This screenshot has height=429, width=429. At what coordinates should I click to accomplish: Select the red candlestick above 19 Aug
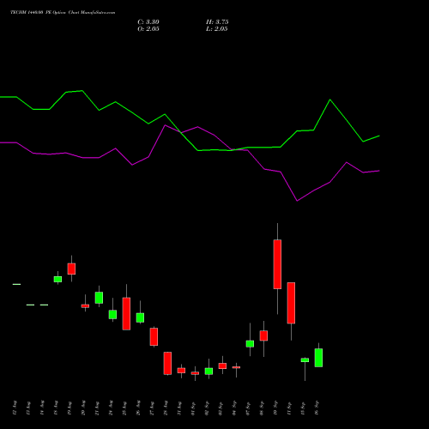coord(71,269)
